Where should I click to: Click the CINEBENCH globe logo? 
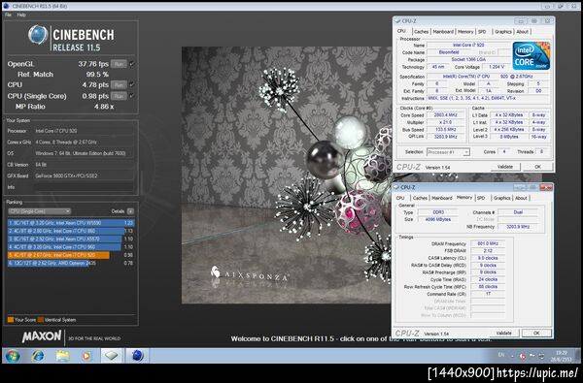(38, 35)
